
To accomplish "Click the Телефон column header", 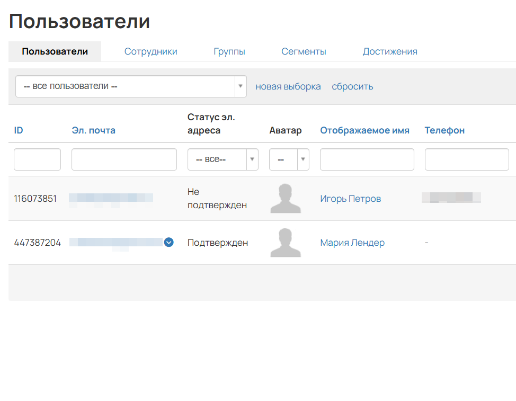I will 444,130.
